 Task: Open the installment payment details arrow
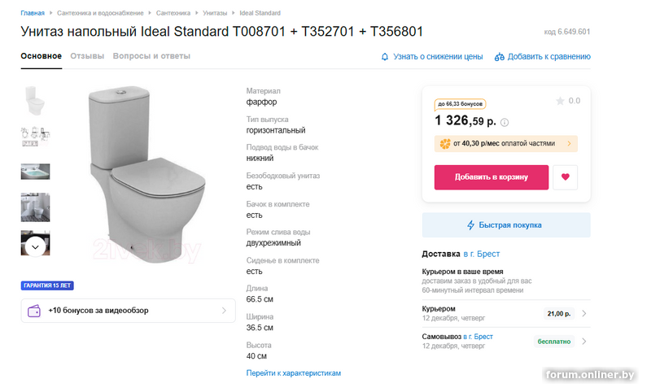tap(569, 144)
